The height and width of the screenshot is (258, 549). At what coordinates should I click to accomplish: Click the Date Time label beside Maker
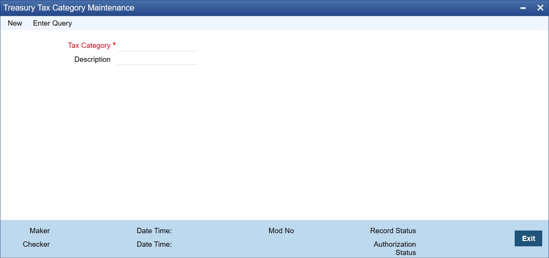(154, 231)
